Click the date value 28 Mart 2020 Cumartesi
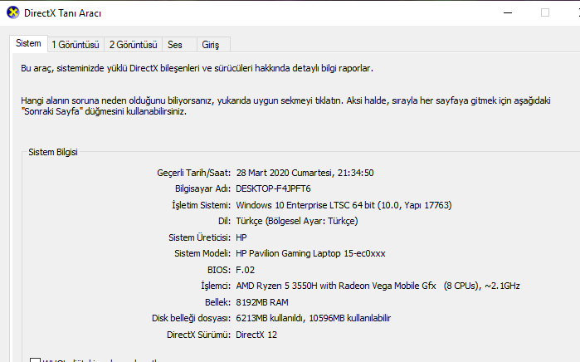The height and width of the screenshot is (362, 580). tap(305, 173)
